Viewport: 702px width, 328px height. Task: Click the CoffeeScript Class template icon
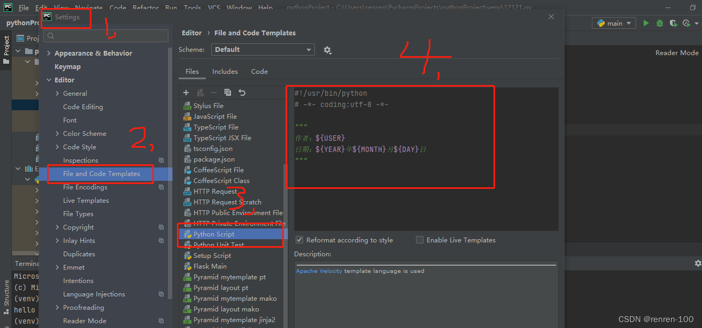click(187, 181)
